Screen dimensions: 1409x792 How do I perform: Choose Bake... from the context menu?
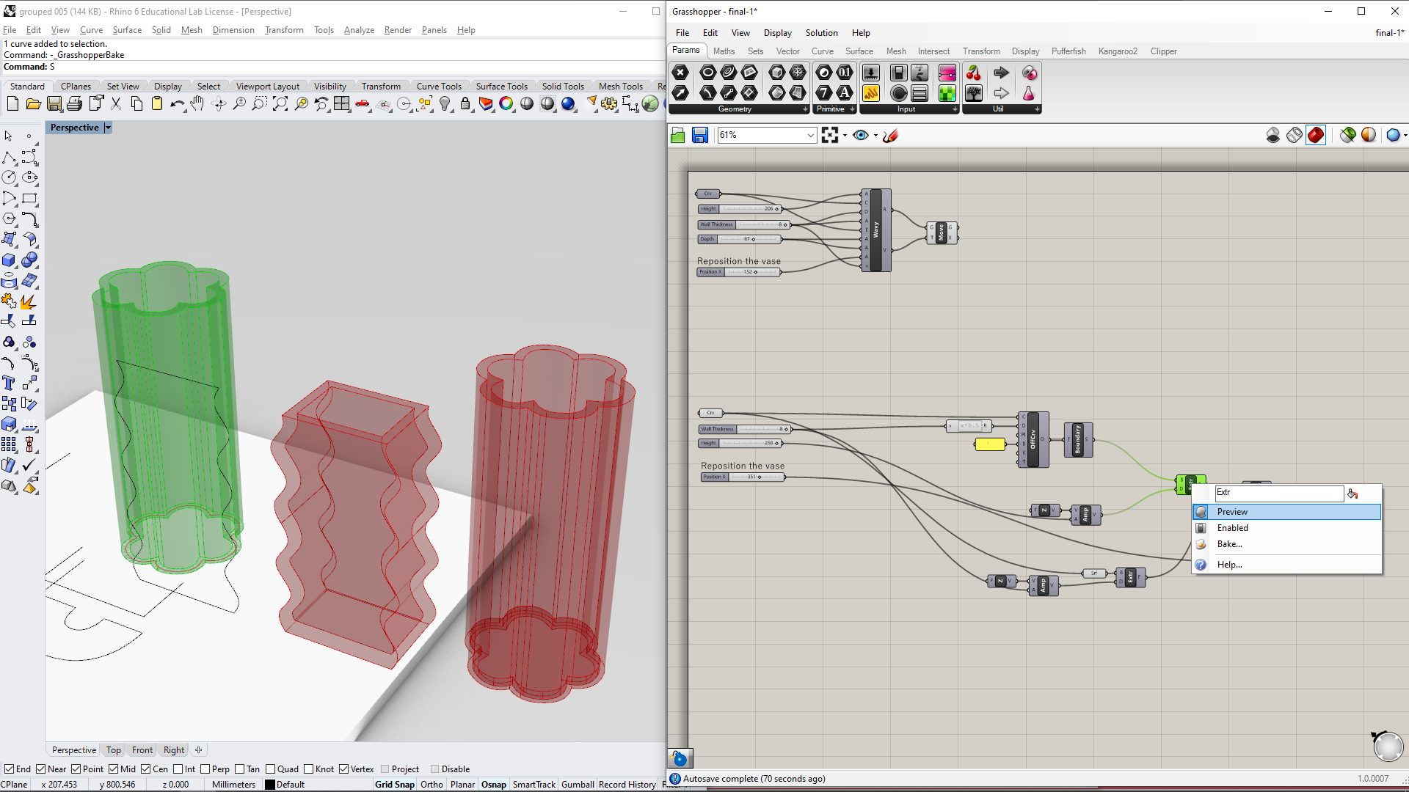click(x=1228, y=544)
